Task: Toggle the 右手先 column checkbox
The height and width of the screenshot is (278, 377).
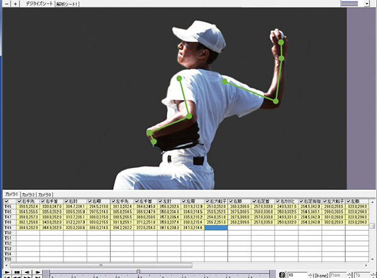Action: [x=21, y=201]
